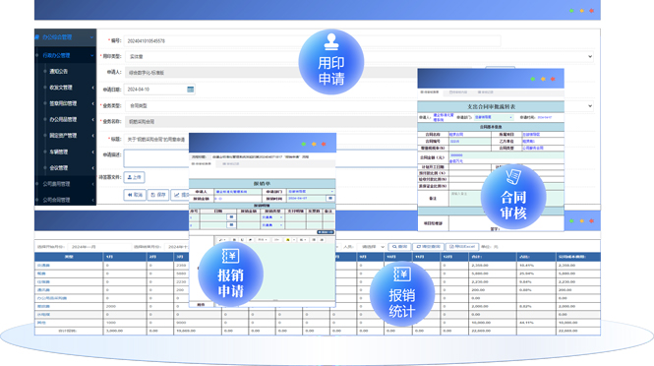The height and width of the screenshot is (366, 654).
Task: Click the 10.41% cell in statistics table
Action: (536, 266)
